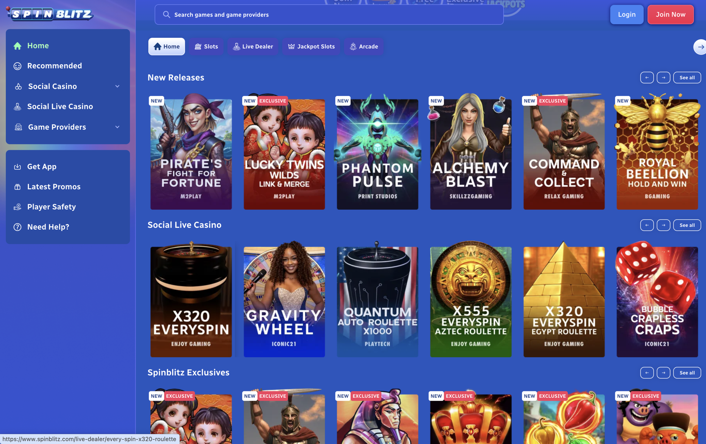
Task: Click the Join Now button
Action: pos(670,14)
